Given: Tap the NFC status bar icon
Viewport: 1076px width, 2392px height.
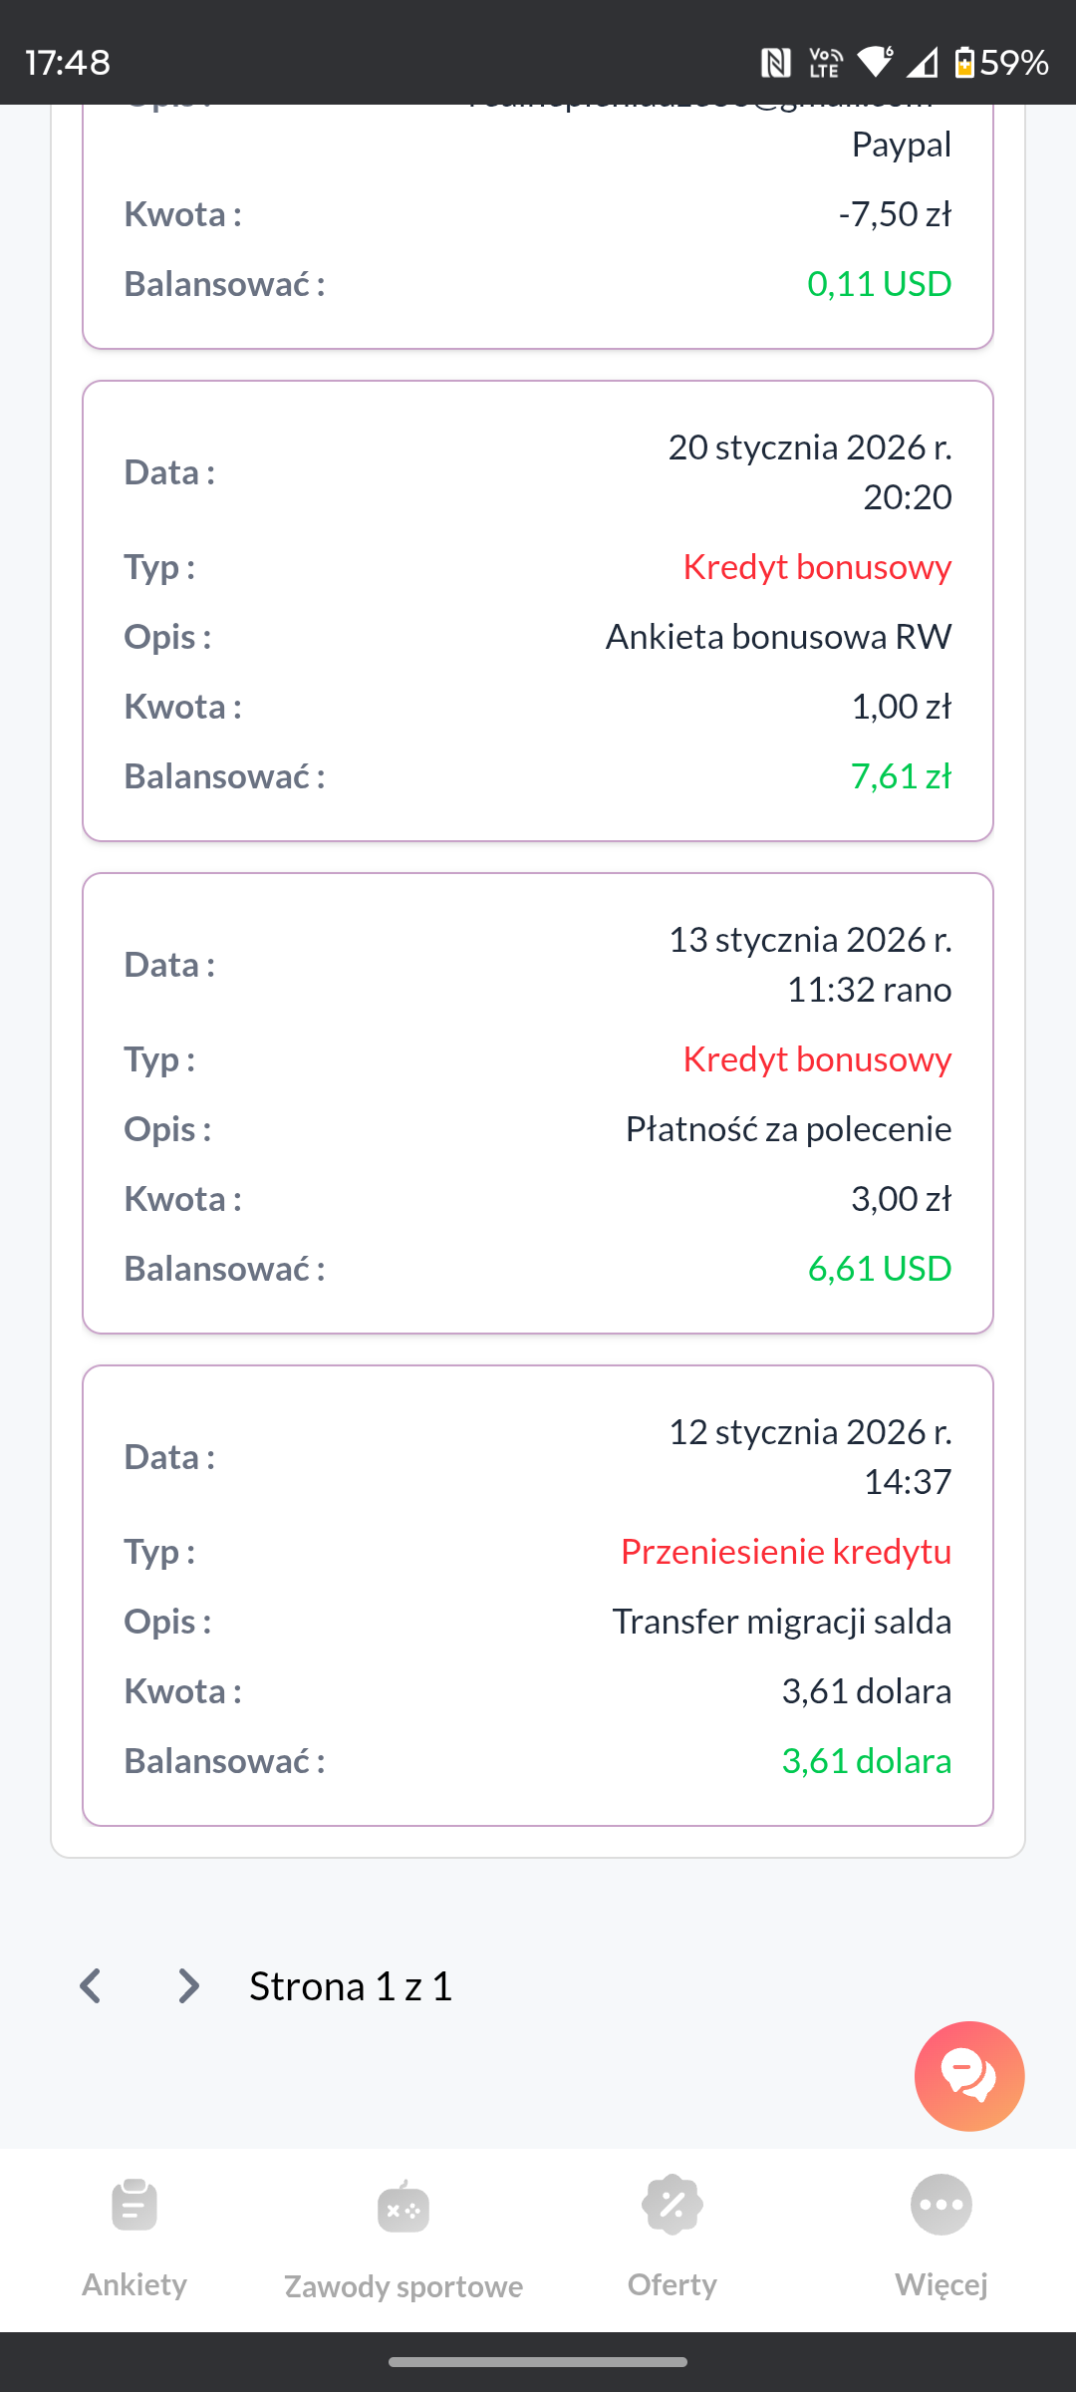Looking at the screenshot, I should pos(775,63).
